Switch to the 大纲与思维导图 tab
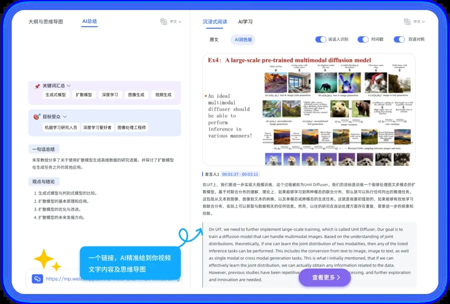Screen dimensions: 450x304 point(46,22)
